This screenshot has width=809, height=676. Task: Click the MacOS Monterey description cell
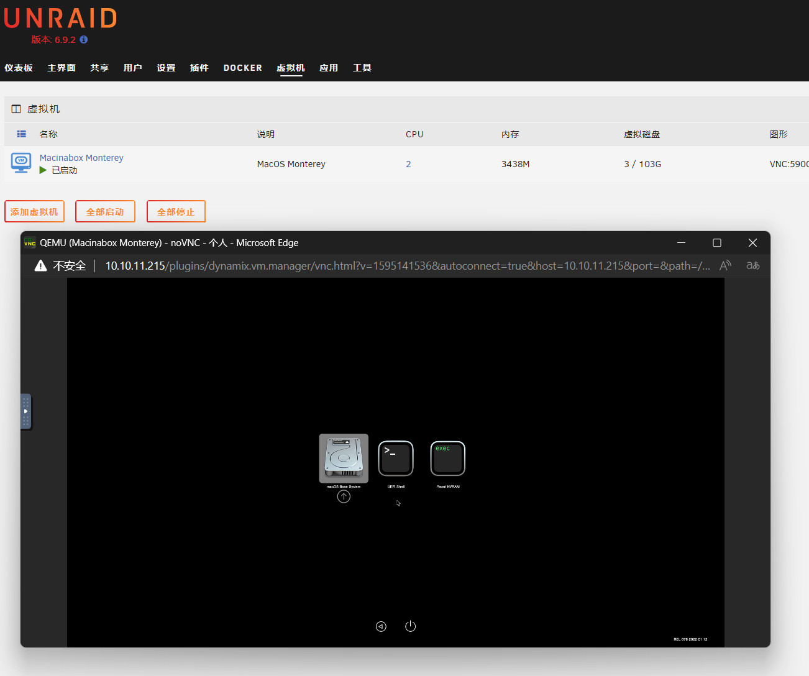pos(291,164)
